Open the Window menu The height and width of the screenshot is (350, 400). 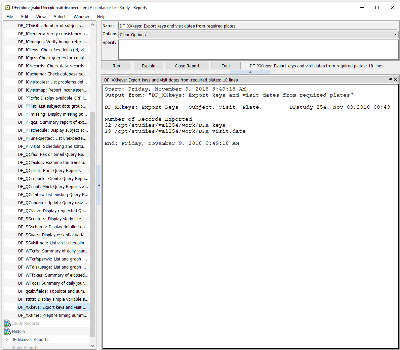point(81,16)
